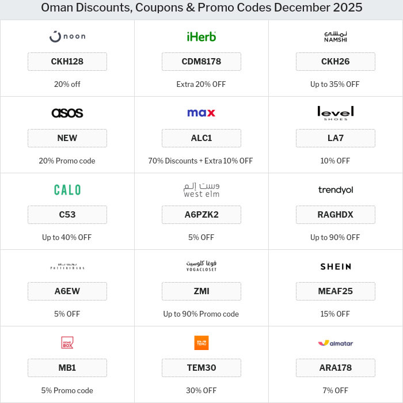Viewport: 403px width, 403px height.
Task: Select the ASOS logo
Action: [x=67, y=113]
